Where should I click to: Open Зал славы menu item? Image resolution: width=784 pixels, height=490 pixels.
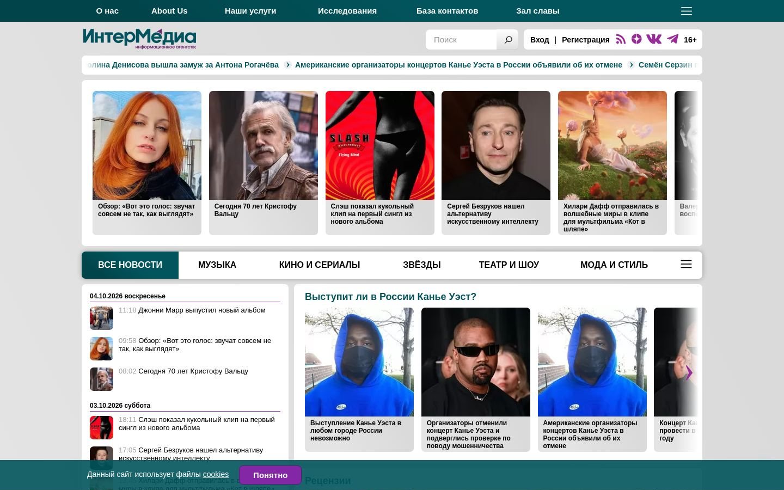click(x=538, y=11)
